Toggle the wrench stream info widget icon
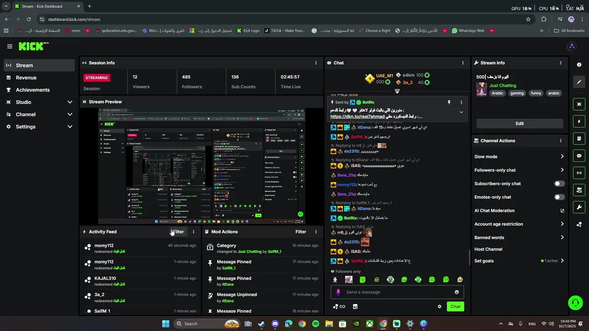This screenshot has height=331, width=589. 579,207
